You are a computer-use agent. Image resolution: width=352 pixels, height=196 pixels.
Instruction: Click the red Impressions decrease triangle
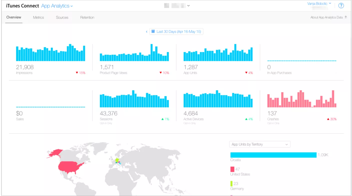click(77, 73)
